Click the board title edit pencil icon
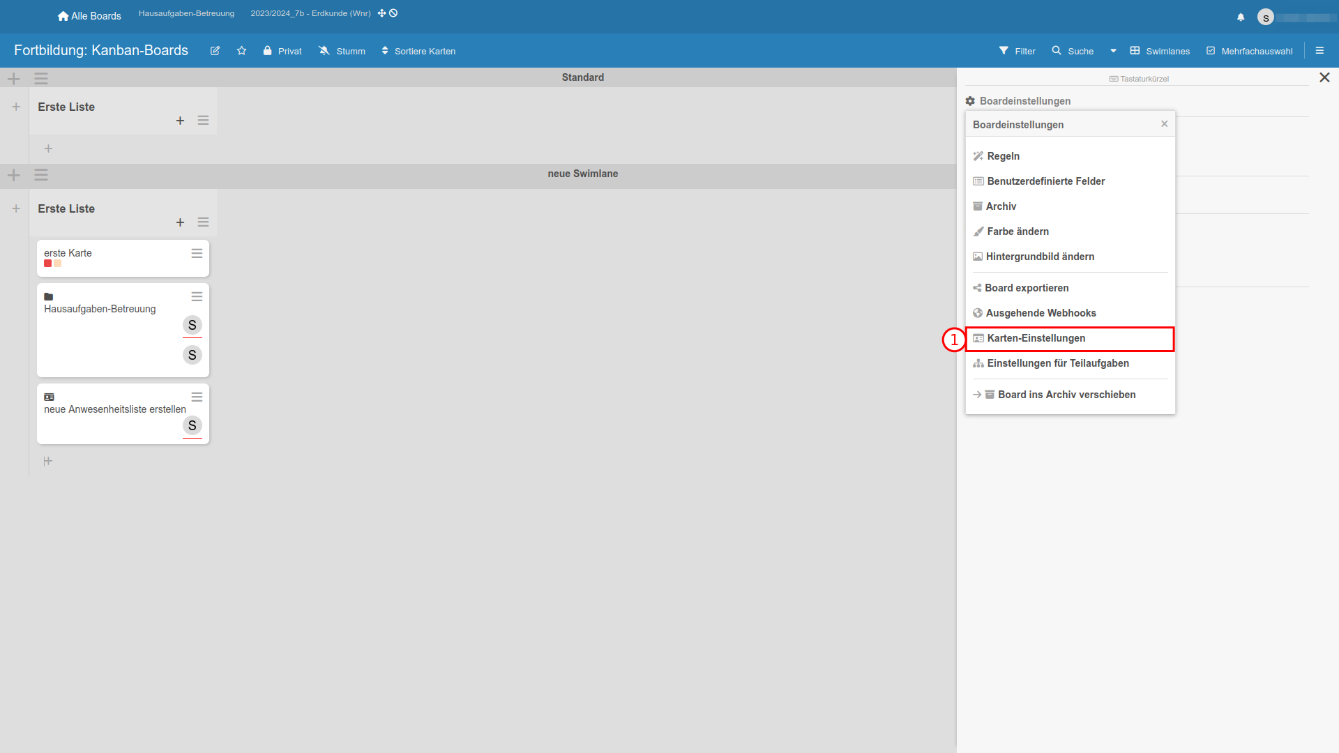 pos(215,51)
